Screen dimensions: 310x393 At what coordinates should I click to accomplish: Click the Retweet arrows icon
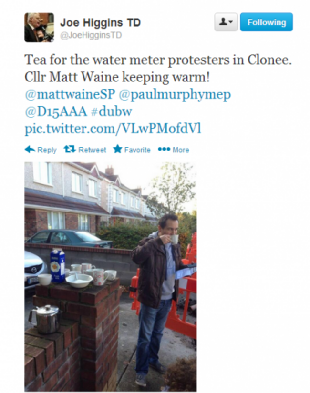pos(70,150)
